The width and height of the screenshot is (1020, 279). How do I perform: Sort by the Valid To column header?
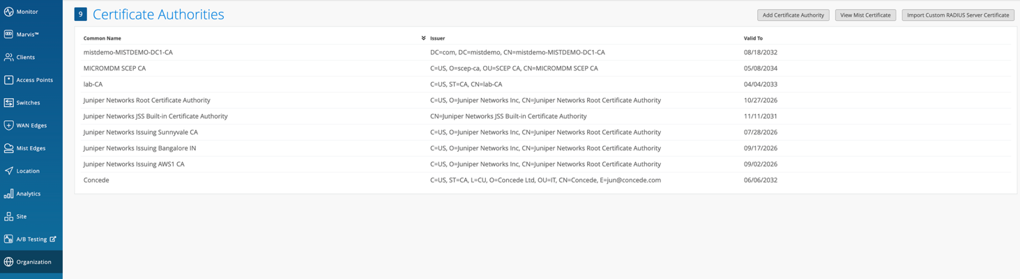tap(753, 38)
